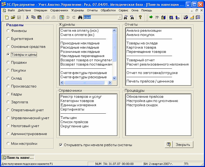The image size is (205, 167).
Task: Click the search text input field
Action: click(x=101, y=17)
